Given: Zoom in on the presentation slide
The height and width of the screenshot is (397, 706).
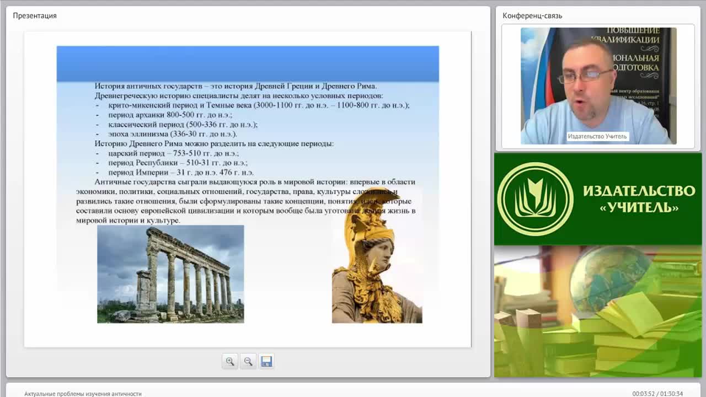Looking at the screenshot, I should pos(230,361).
